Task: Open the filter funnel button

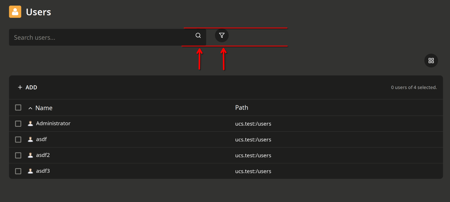Action: (x=222, y=35)
